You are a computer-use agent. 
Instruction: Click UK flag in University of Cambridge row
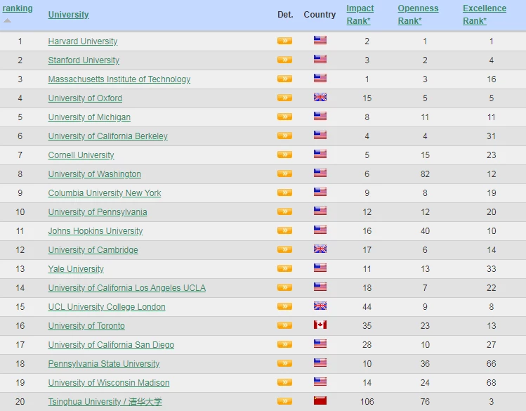pos(320,249)
